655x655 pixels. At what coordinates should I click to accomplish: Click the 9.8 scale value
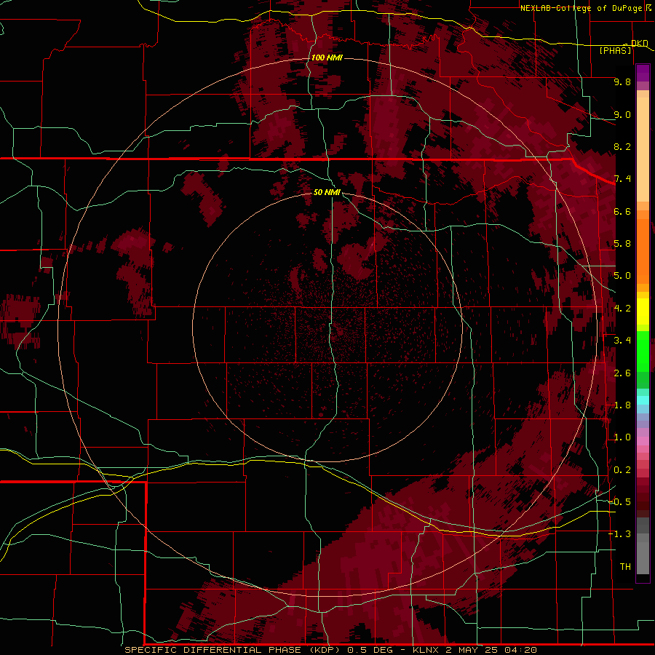[x=622, y=82]
